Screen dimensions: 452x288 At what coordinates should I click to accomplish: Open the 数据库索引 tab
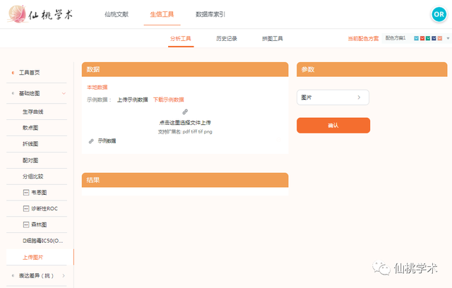tap(210, 14)
